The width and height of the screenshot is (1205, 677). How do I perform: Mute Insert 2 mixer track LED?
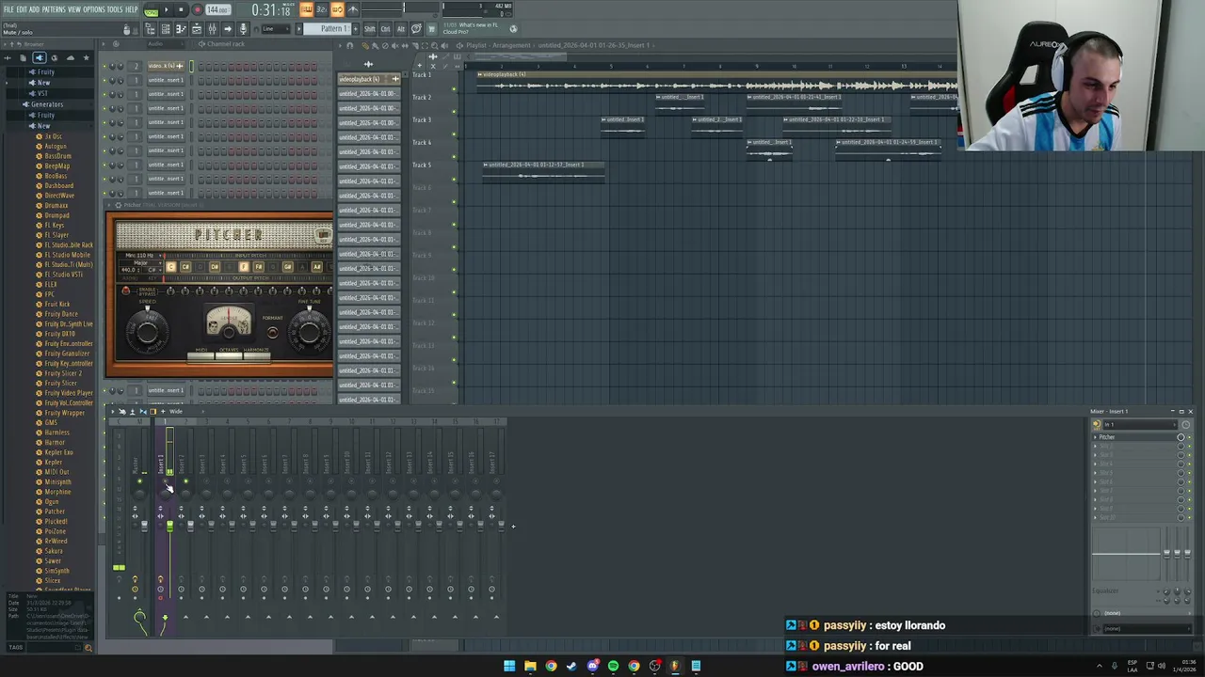point(185,481)
